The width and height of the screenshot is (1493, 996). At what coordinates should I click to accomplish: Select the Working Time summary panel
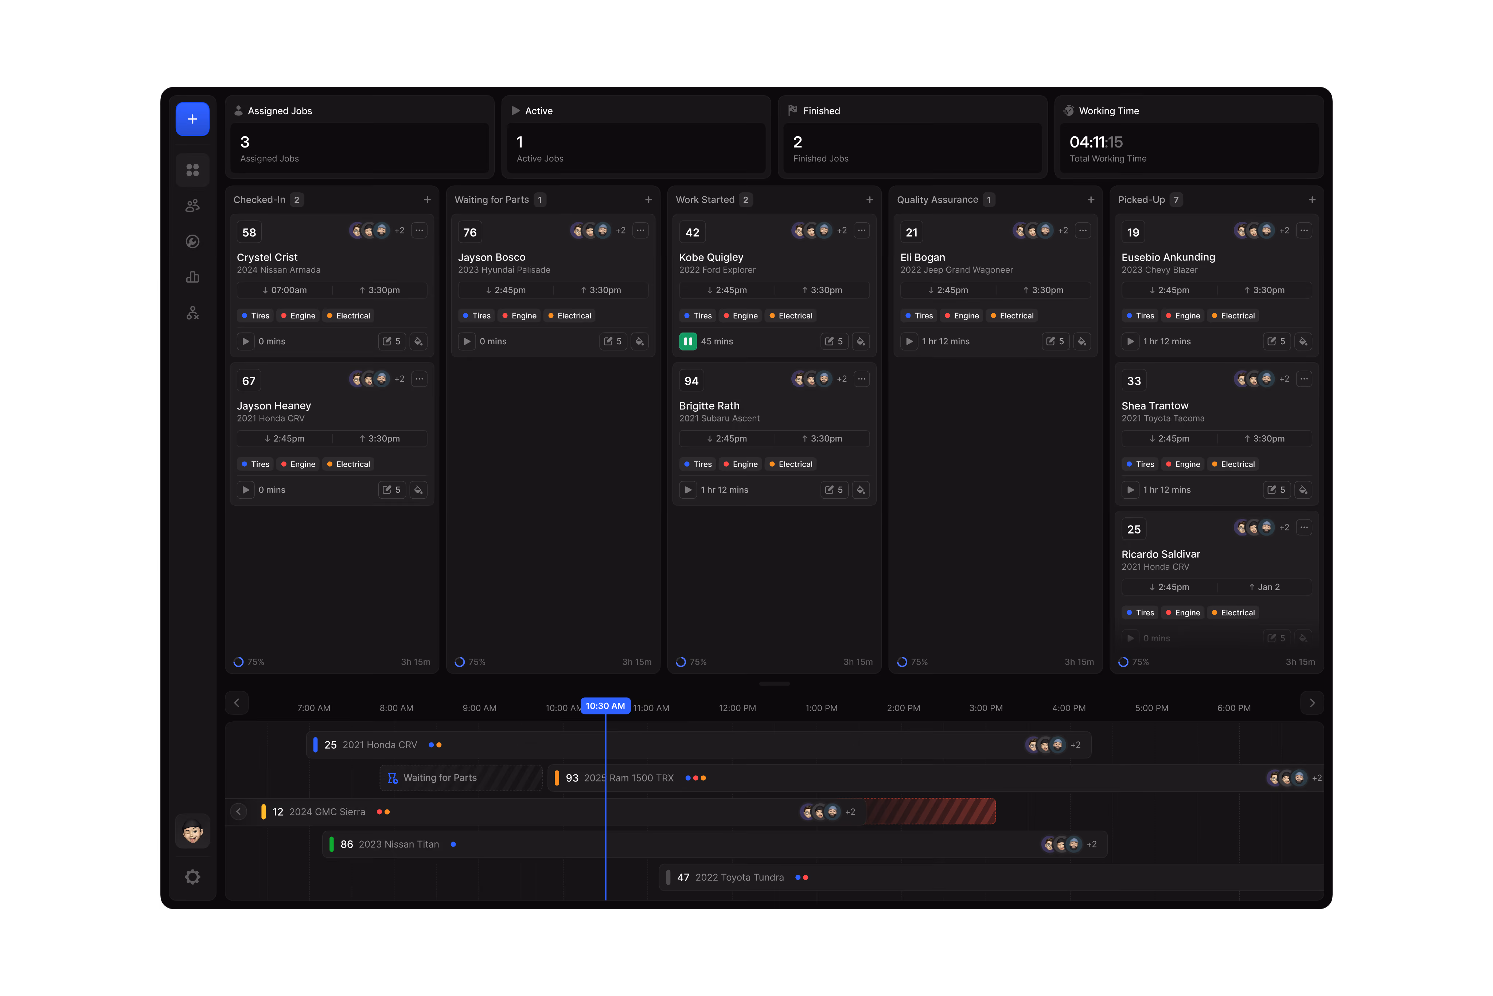click(1189, 137)
